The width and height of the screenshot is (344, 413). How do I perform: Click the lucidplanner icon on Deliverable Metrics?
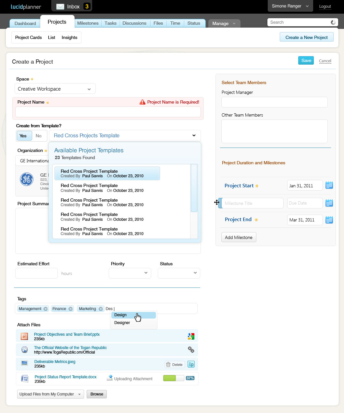[191, 364]
